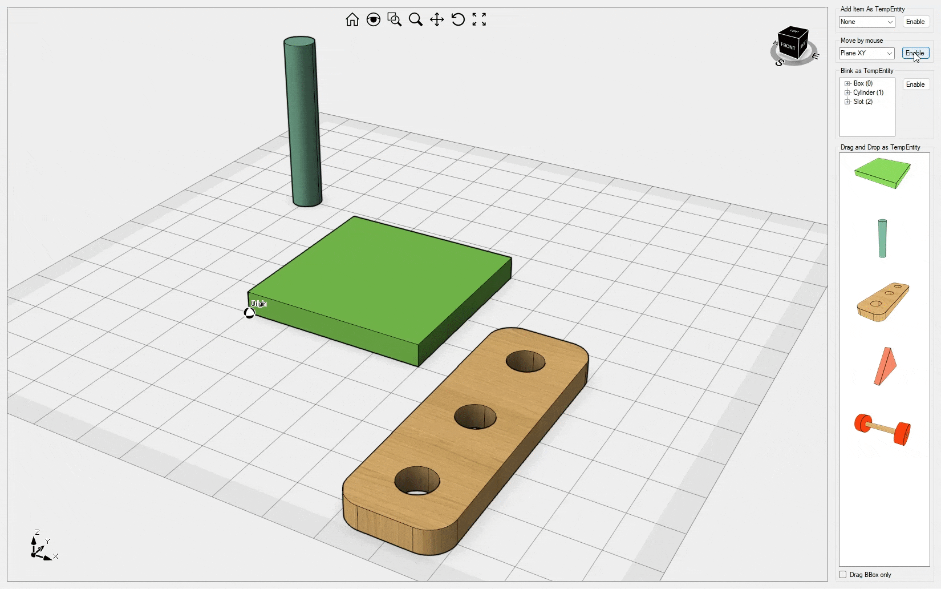Toggle the Drag BBox only checkbox

pyautogui.click(x=843, y=575)
